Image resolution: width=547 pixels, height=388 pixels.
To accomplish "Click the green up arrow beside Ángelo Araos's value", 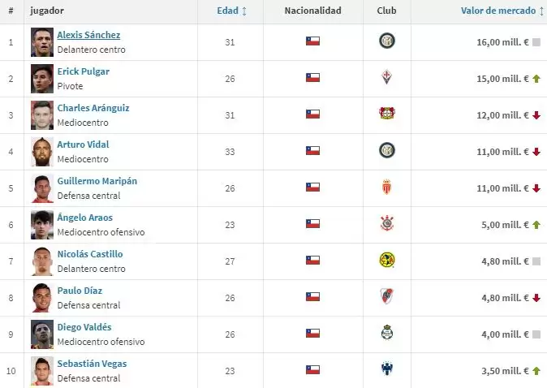I will 536,225.
